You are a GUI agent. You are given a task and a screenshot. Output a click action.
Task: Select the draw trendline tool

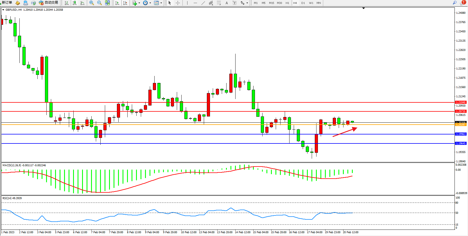pyautogui.click(x=203, y=3)
